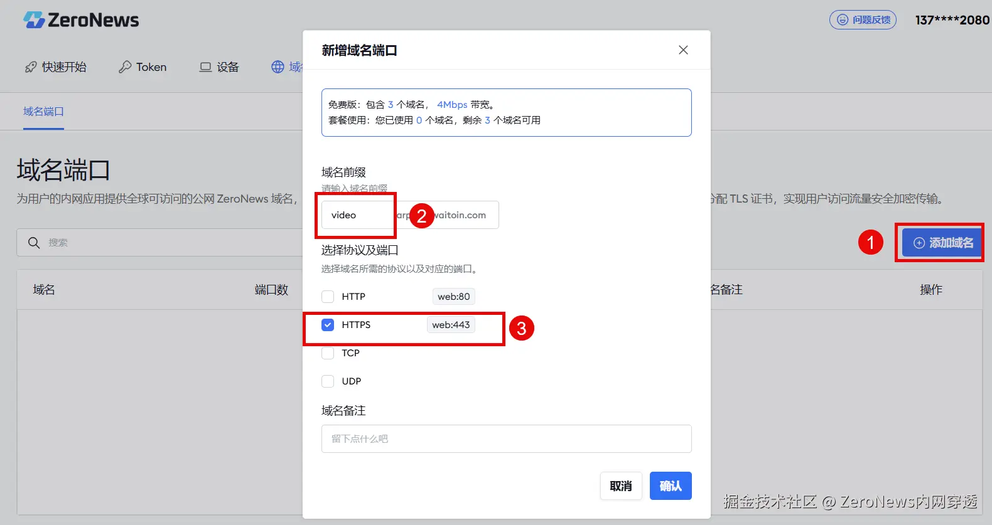Close the 新增域名端口 dialog
Image resolution: width=992 pixels, height=525 pixels.
[x=683, y=50]
